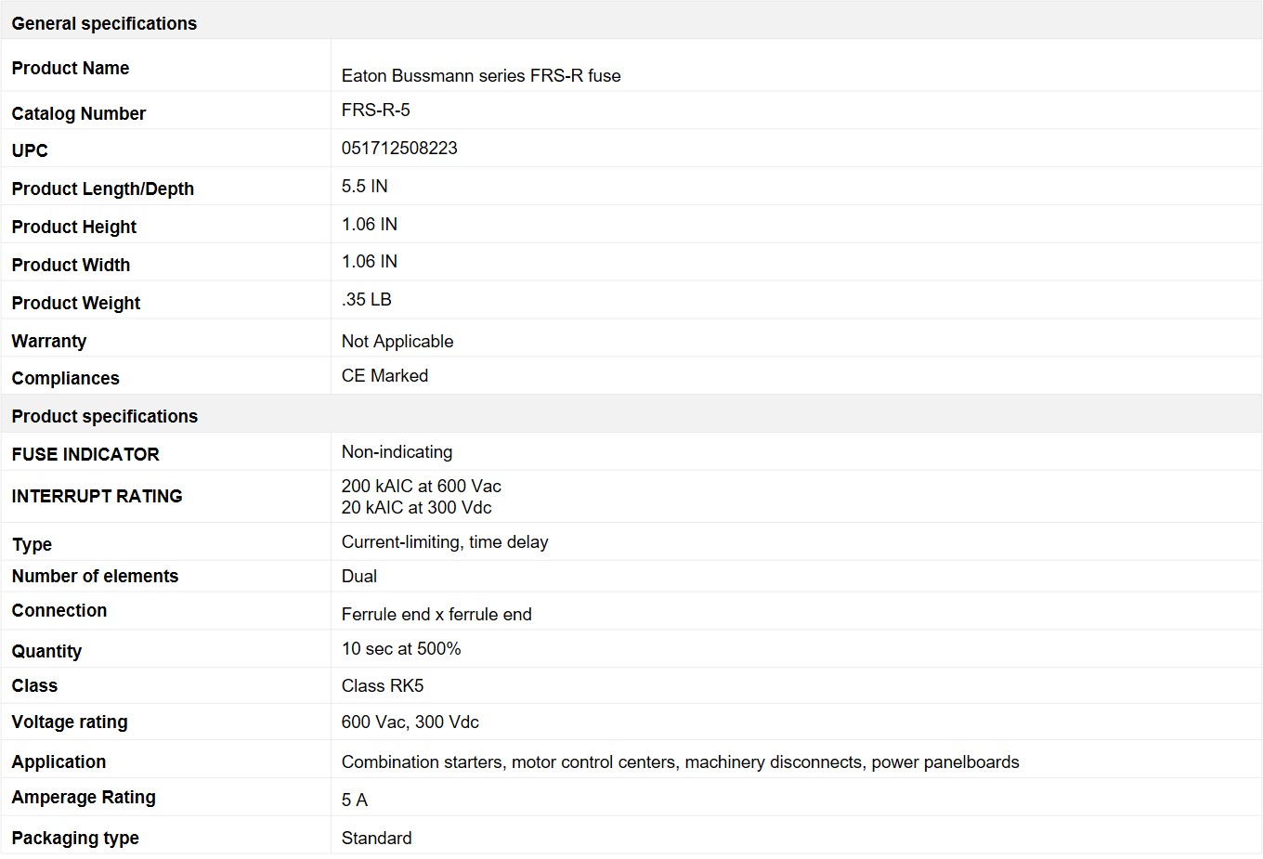Viewport: 1263px width, 859px height.
Task: Select the 'Product Height' label
Action: [74, 227]
